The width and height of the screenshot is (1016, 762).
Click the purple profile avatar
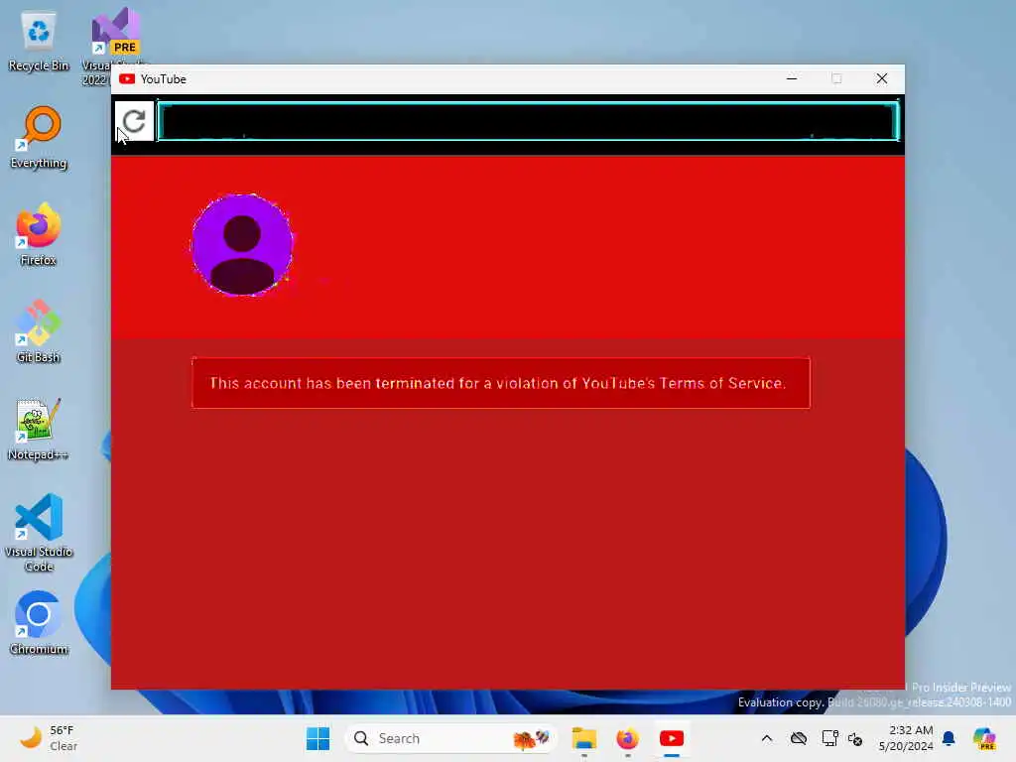pyautogui.click(x=242, y=245)
